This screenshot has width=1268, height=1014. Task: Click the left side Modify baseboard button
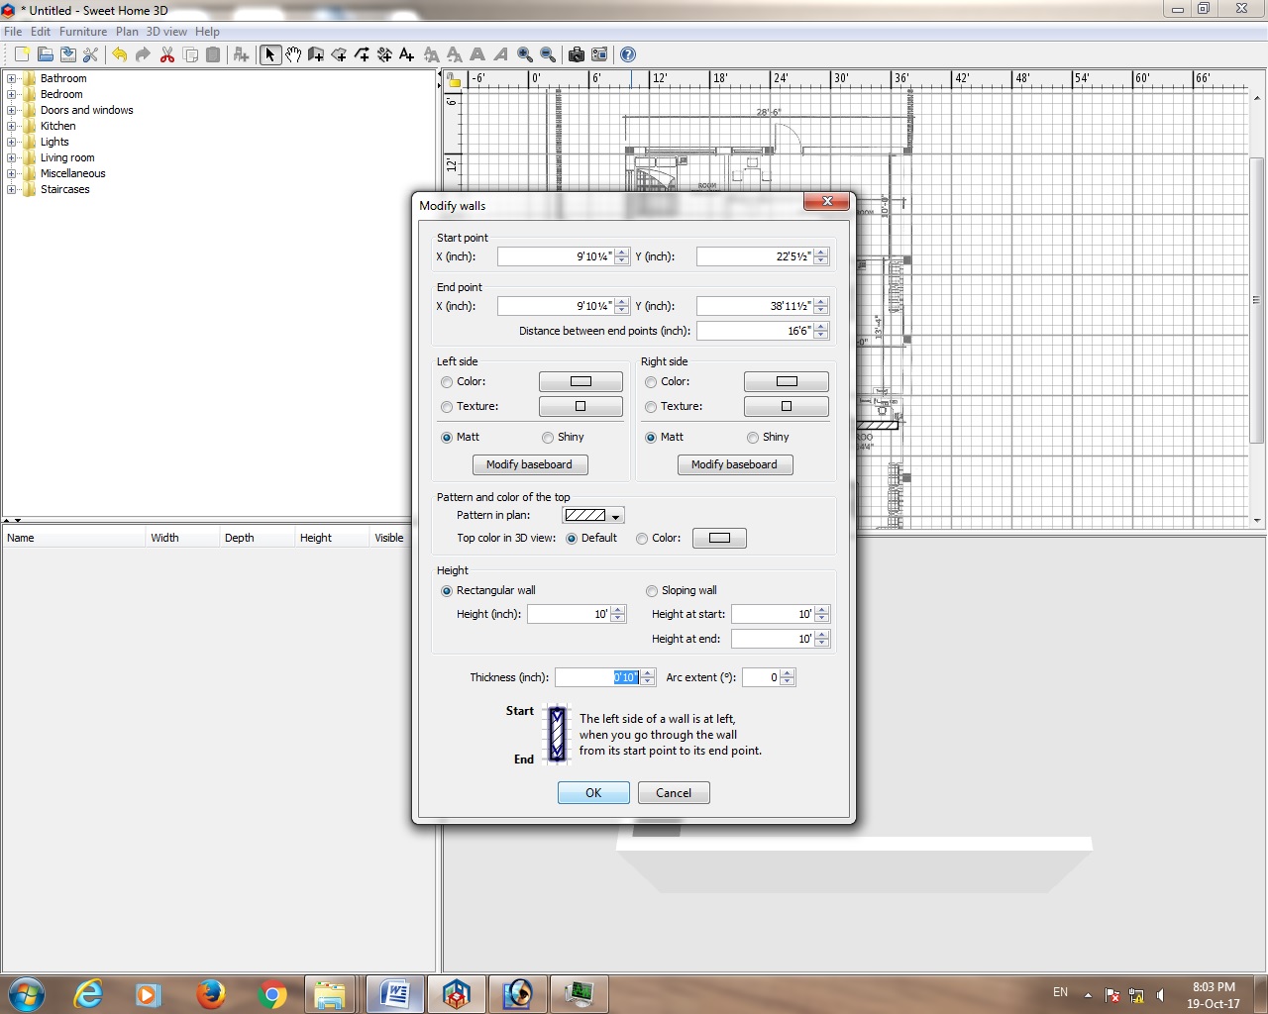click(x=529, y=464)
